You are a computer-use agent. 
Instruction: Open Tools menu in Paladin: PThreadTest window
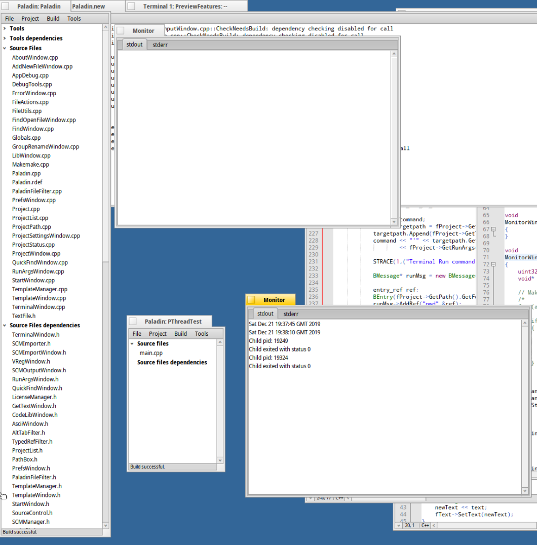point(202,334)
